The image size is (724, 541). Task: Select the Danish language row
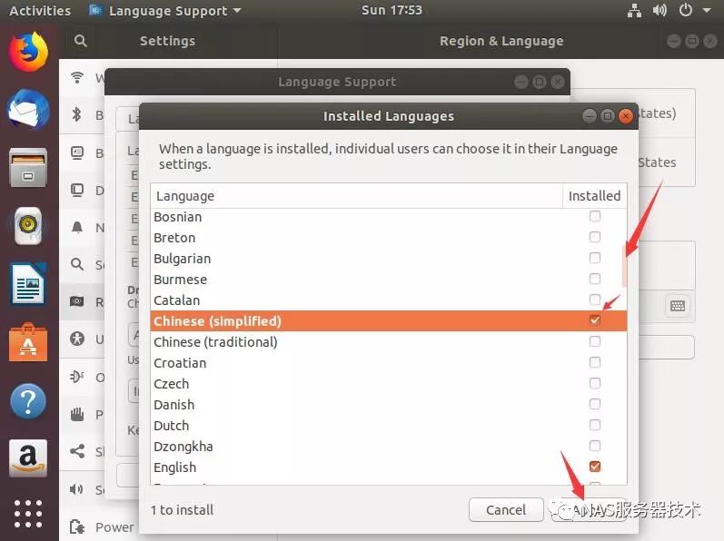(x=388, y=405)
